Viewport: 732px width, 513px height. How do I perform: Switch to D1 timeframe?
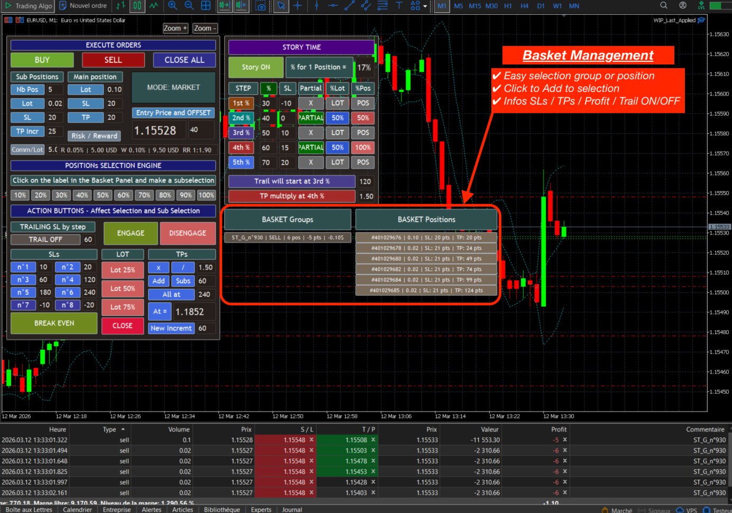pyautogui.click(x=541, y=6)
